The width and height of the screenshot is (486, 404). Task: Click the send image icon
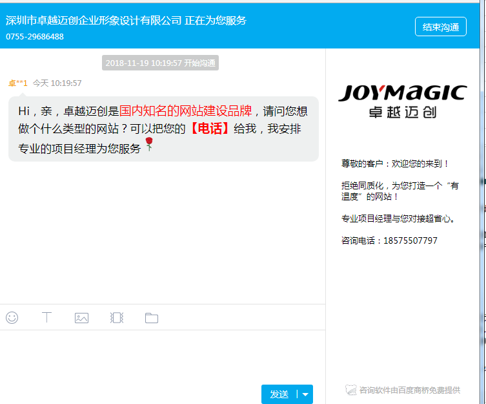81,317
